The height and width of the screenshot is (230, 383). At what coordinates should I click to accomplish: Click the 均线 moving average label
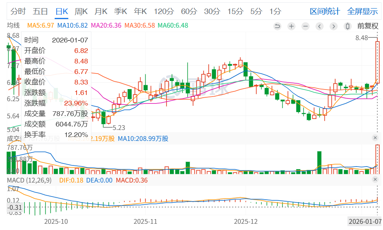pyautogui.click(x=13, y=26)
